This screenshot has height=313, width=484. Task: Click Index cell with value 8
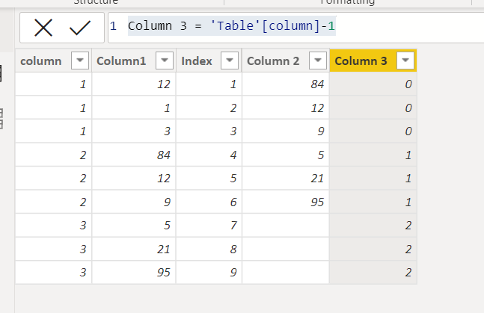point(209,249)
